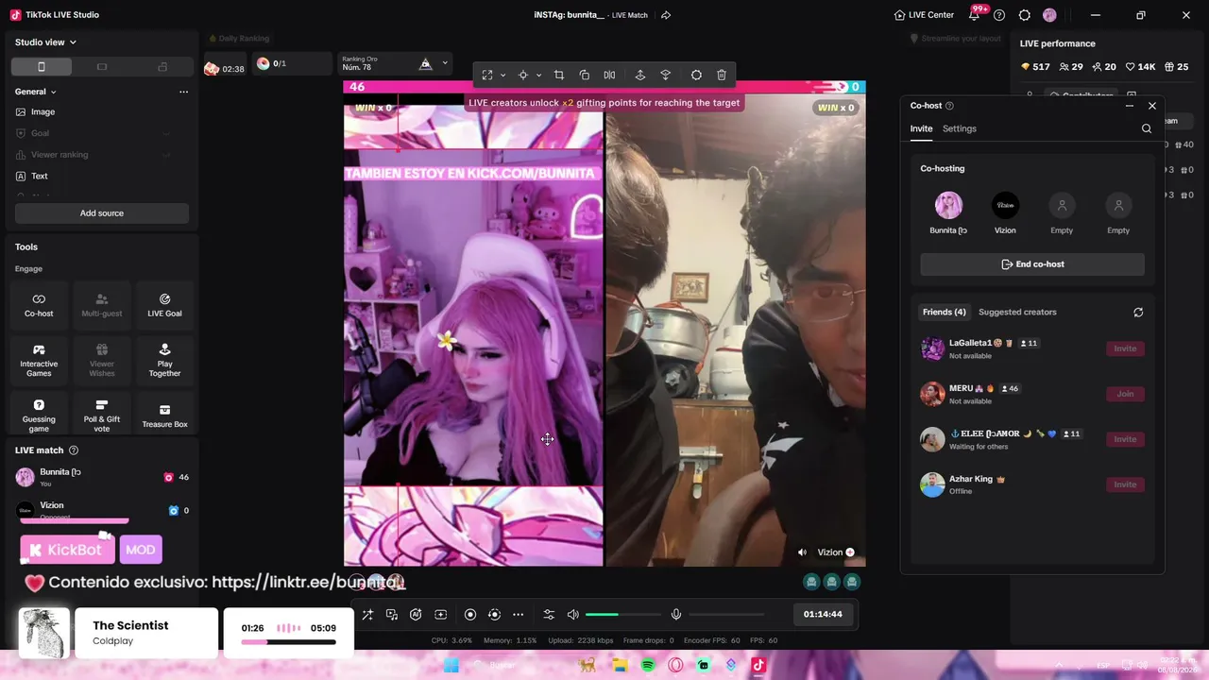This screenshot has height=680, width=1209.
Task: Open help from the top bar
Action: point(999,15)
